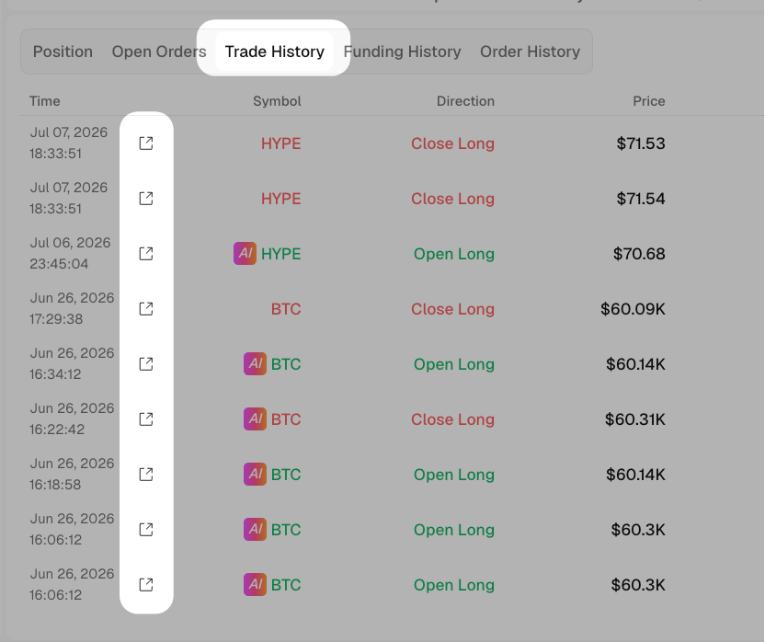Open external link for HYPE trade at $71.54
The image size is (765, 642).
[146, 199]
